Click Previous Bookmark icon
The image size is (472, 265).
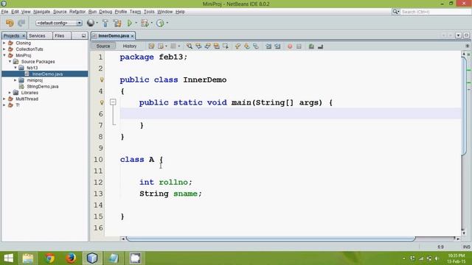tap(237, 46)
